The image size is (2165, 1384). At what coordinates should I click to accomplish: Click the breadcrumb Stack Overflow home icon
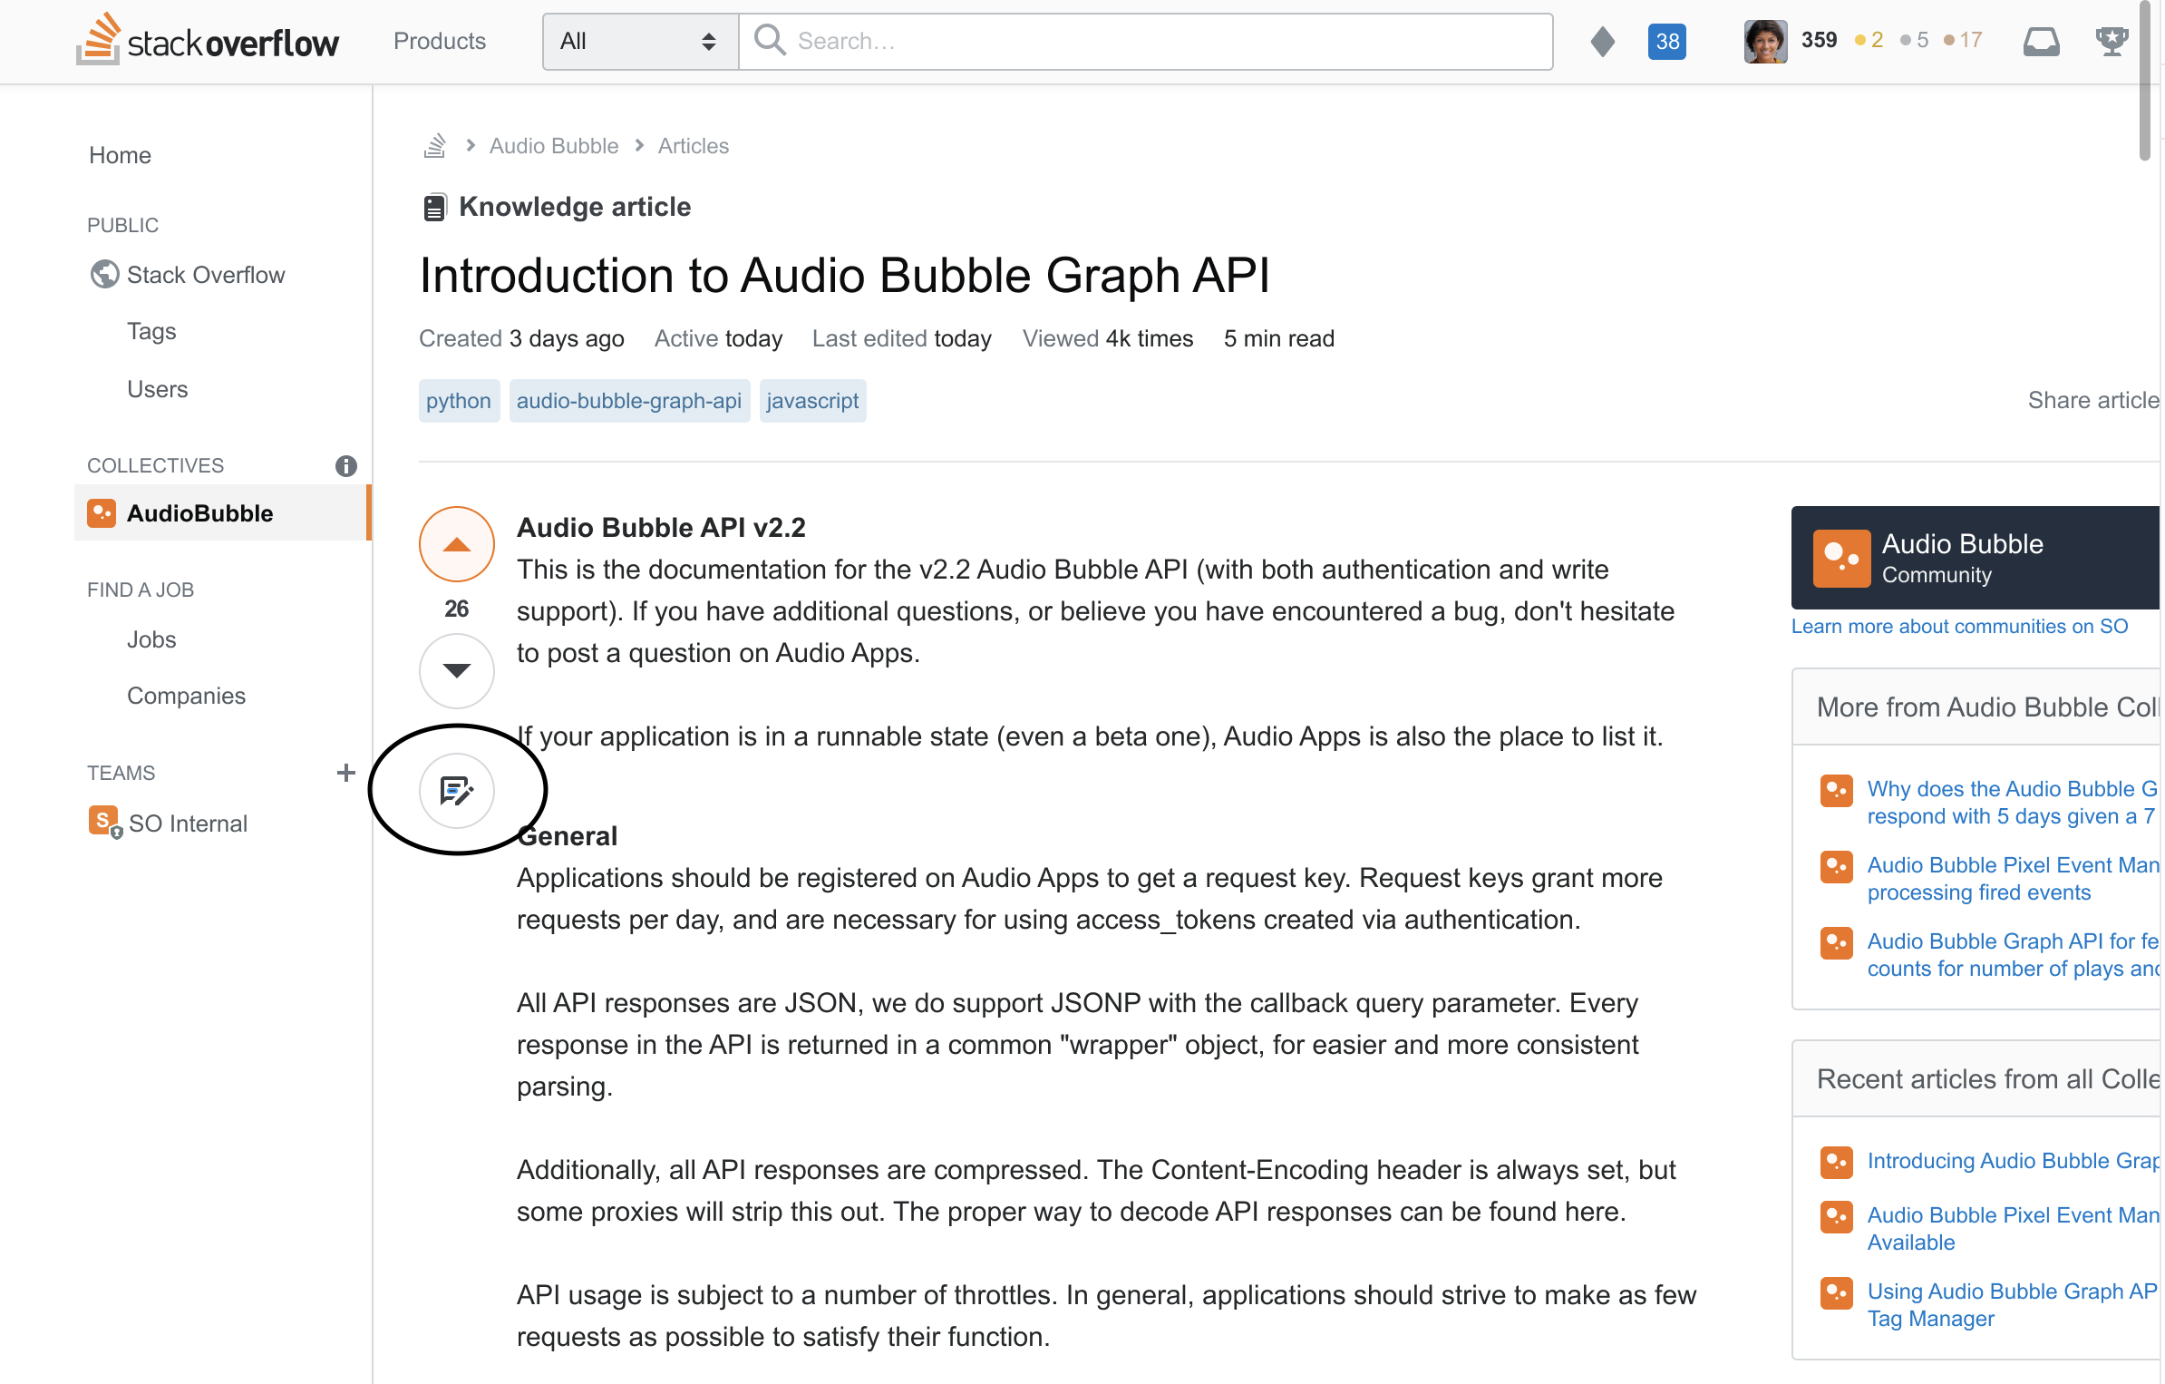434,145
